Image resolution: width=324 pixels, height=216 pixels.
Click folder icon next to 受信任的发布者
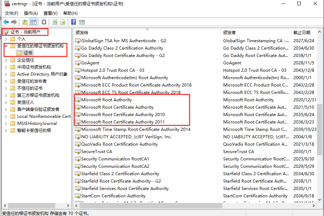pyautogui.click(x=13, y=81)
